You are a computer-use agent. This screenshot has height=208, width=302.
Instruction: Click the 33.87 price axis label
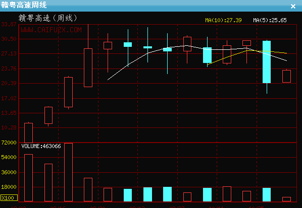(9, 24)
